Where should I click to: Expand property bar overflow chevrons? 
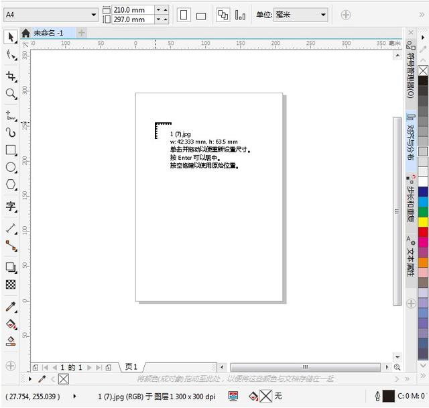tap(422, 15)
